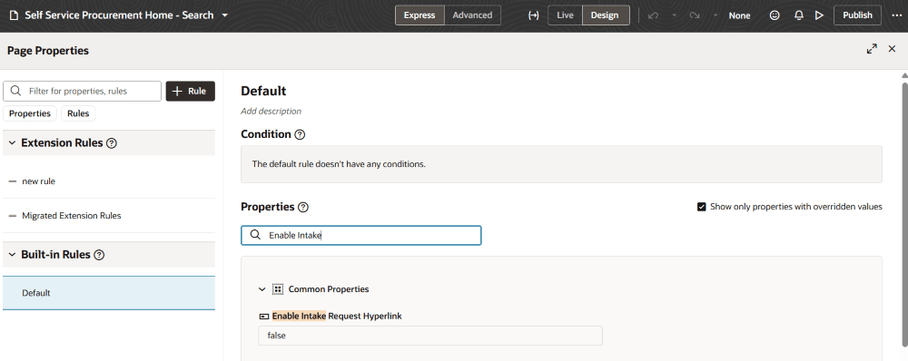Click the Enable Intake search field

[360, 236]
